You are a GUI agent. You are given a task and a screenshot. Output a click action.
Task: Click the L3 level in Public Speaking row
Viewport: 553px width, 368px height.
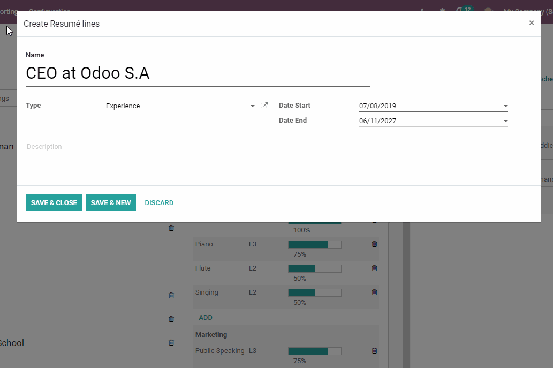coord(253,351)
